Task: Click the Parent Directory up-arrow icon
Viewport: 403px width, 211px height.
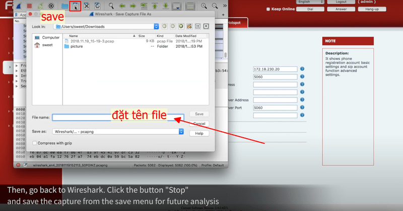Action: [181, 26]
